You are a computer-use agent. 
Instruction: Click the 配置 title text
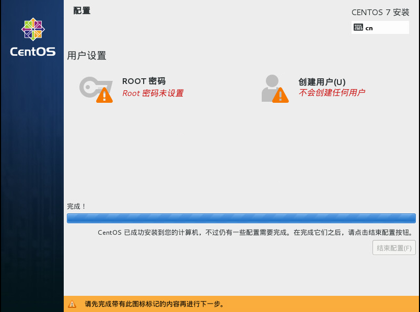(81, 11)
